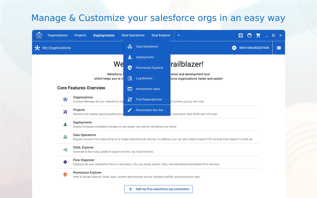The width and height of the screenshot is (317, 198).
Task: Click the Find Dependencies icon
Action: click(130, 99)
